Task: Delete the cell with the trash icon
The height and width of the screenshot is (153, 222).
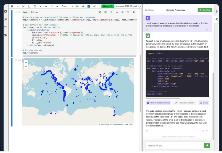Action: [133, 12]
